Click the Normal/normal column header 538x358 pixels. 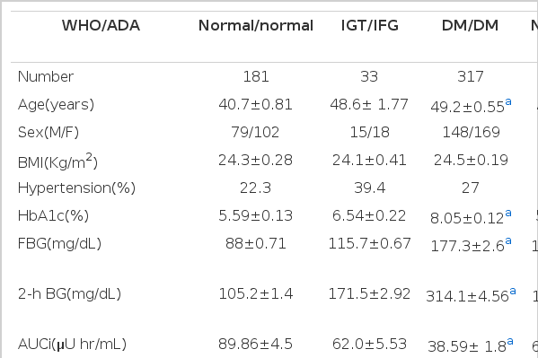click(x=256, y=26)
